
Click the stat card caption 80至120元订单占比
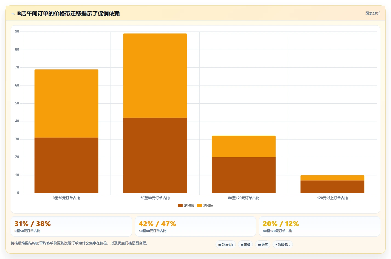277,231
